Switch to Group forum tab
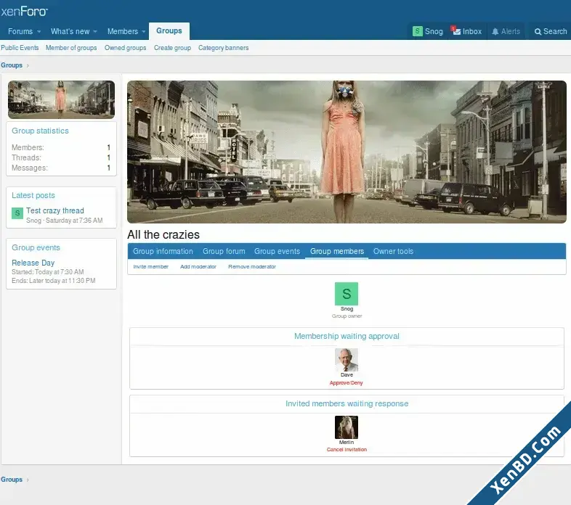The image size is (571, 505). coord(224,251)
